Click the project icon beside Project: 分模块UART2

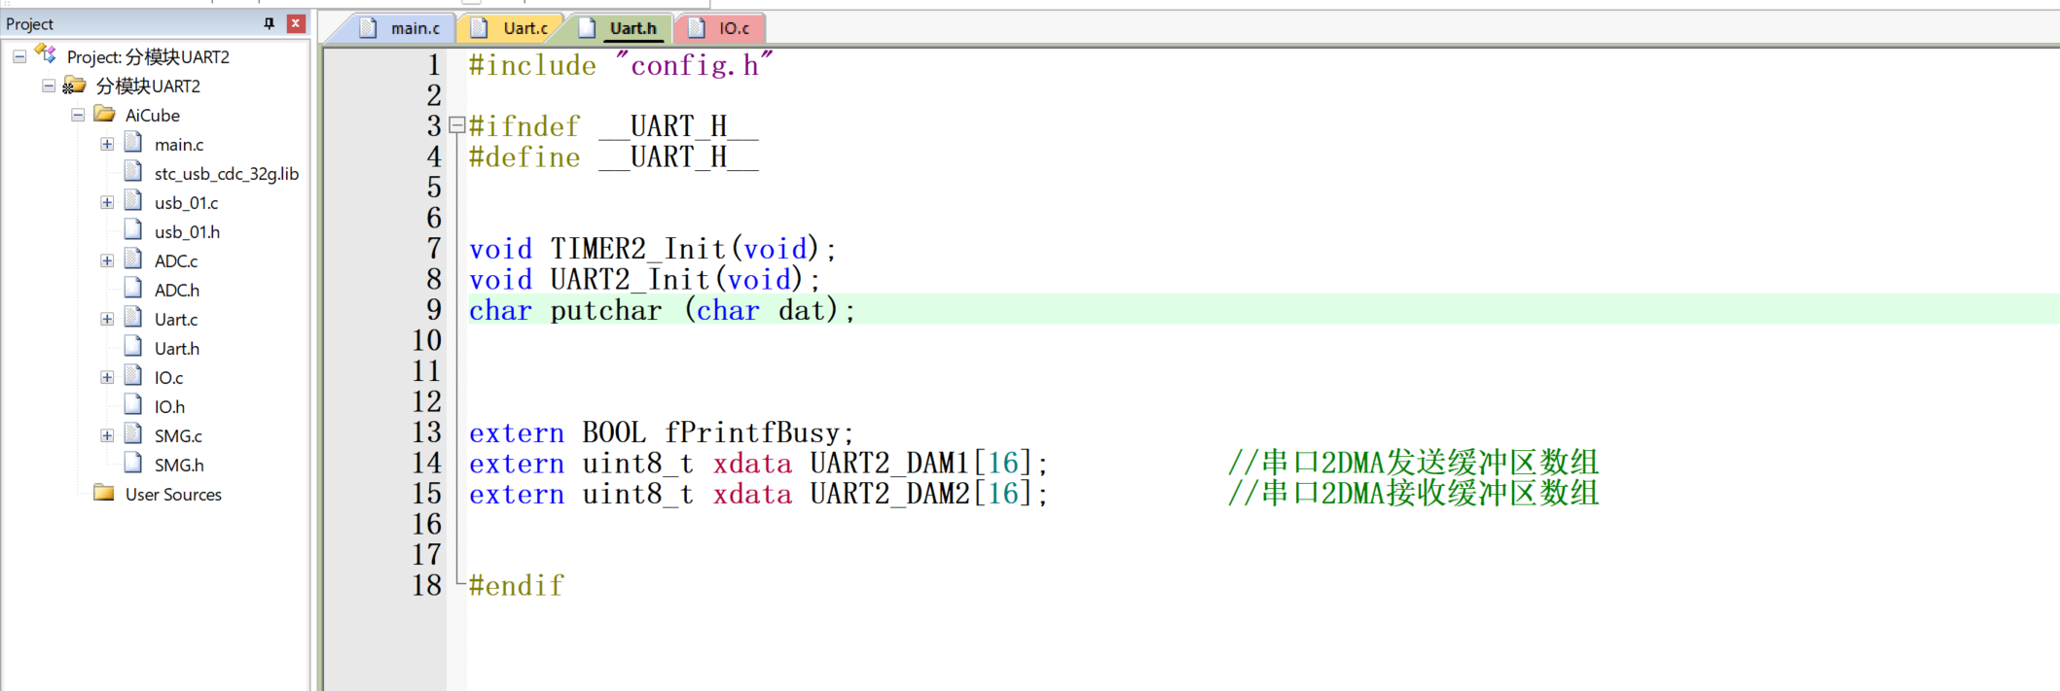(x=46, y=54)
